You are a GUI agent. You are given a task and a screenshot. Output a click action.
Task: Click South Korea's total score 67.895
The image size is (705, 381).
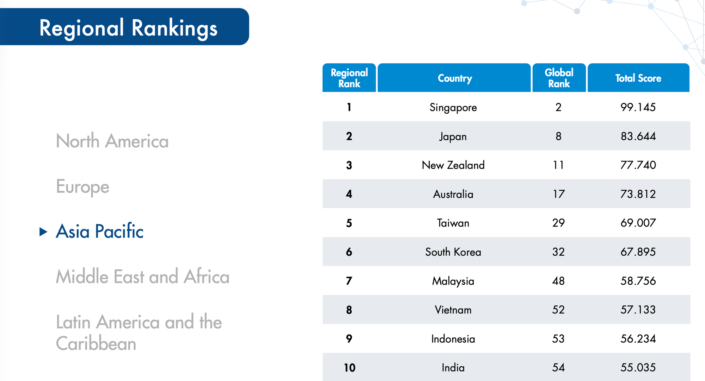click(638, 252)
